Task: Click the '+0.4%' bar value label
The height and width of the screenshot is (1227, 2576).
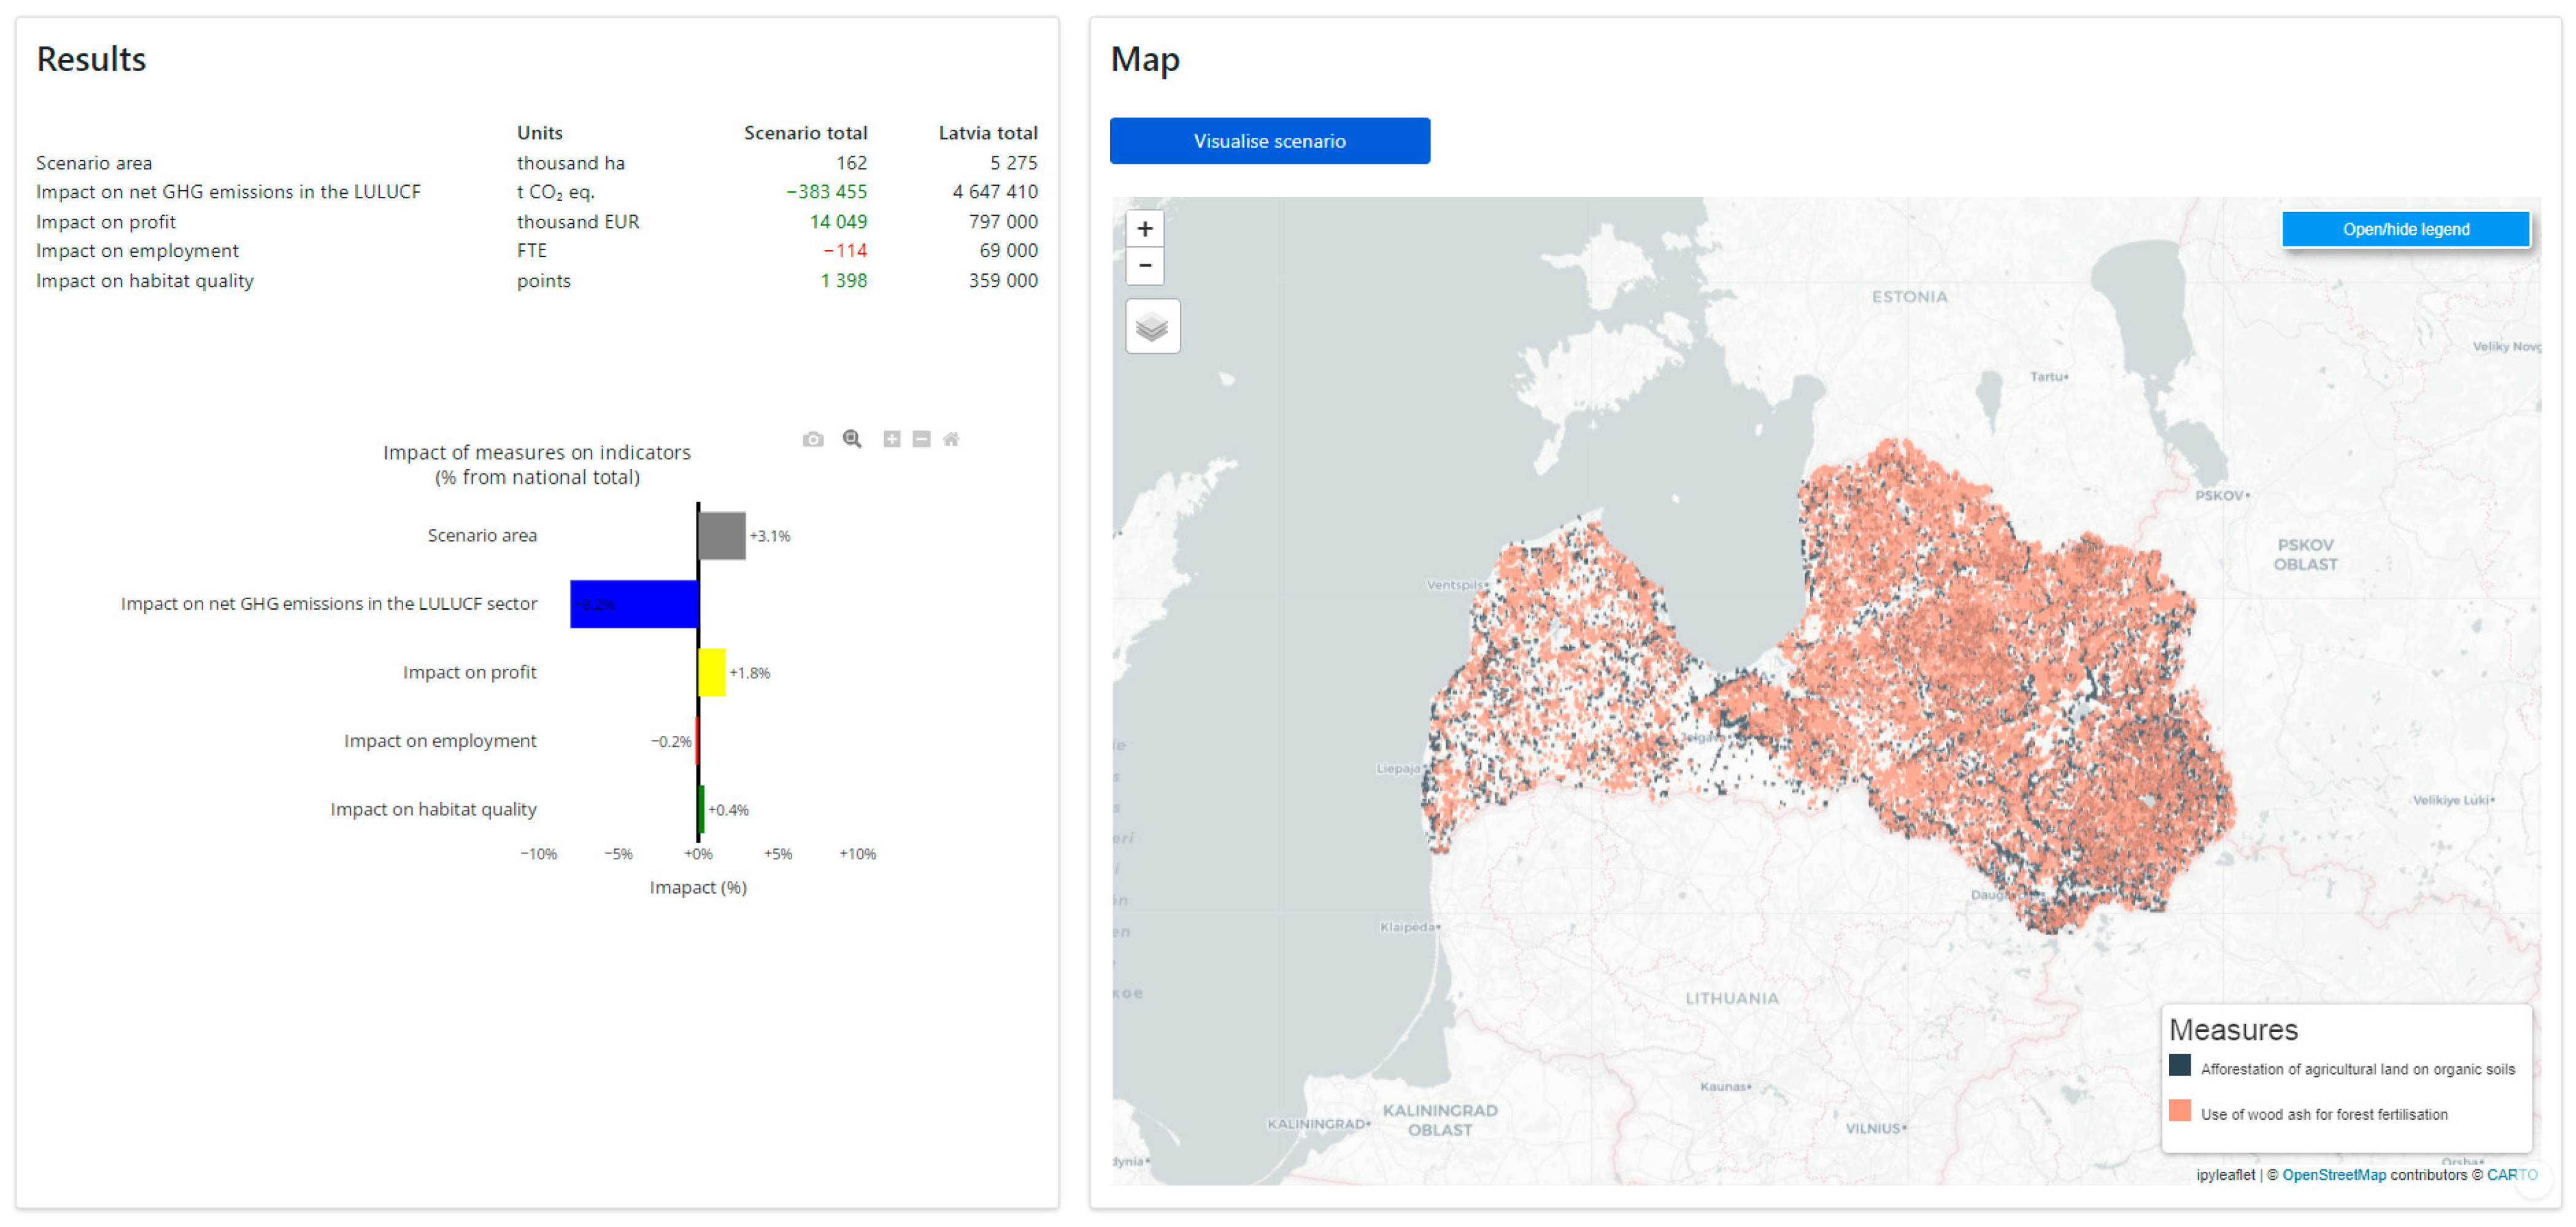Action: [728, 811]
